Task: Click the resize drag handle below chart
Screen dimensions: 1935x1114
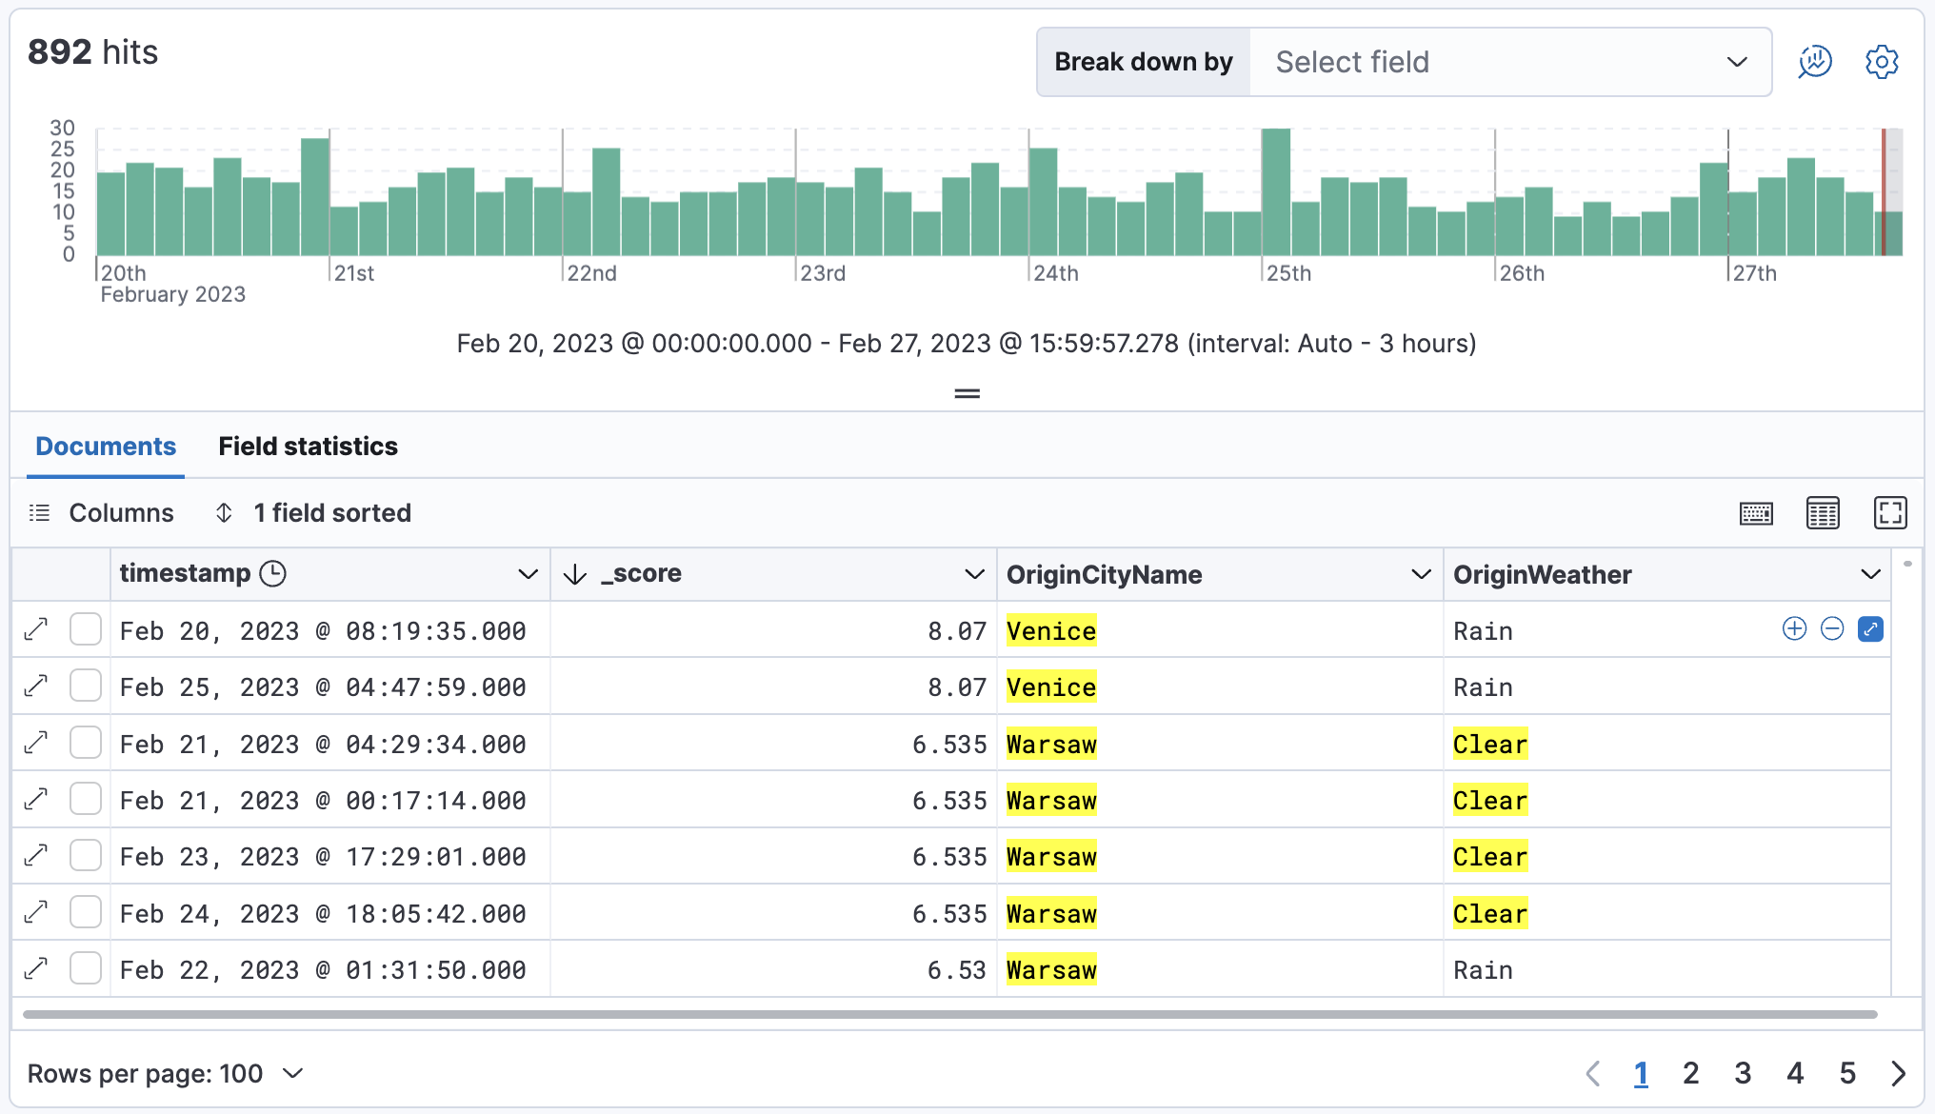Action: (x=967, y=392)
